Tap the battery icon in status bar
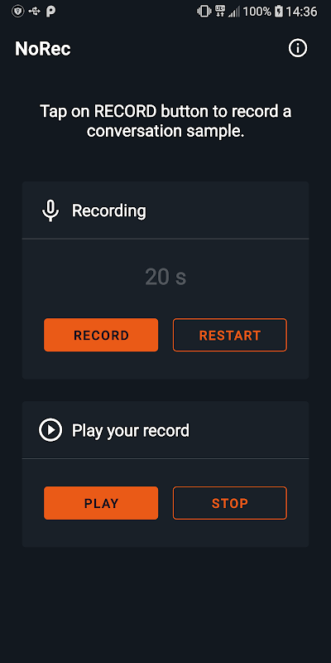The height and width of the screenshot is (663, 331). [x=279, y=12]
